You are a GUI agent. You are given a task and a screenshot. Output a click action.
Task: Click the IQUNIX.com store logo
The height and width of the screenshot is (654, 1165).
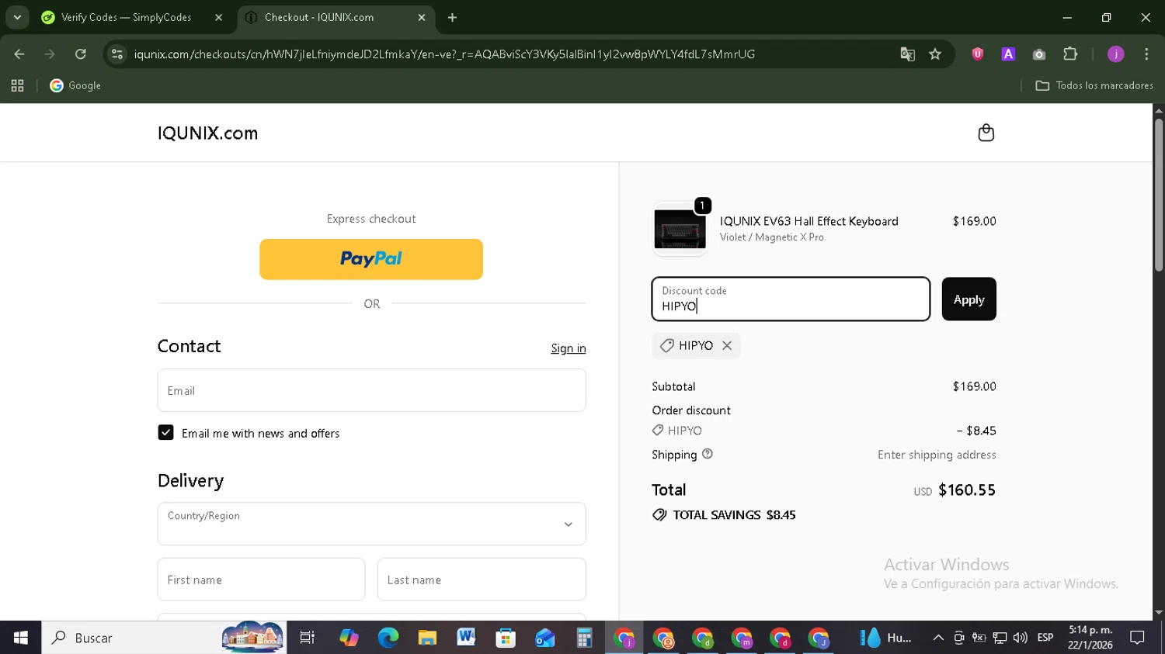pyautogui.click(x=207, y=133)
